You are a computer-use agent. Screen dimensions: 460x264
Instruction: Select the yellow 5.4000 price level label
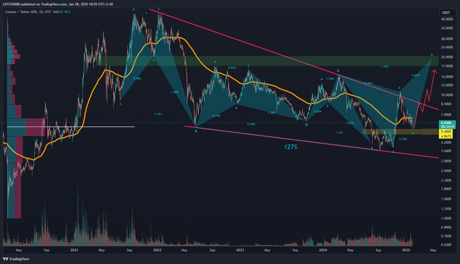point(446,131)
